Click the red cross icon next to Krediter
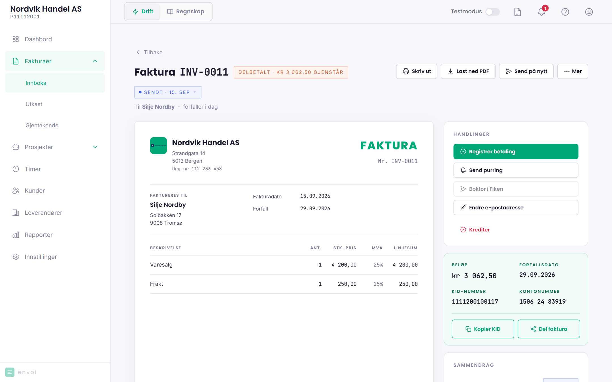Viewport: 612px width, 382px height. 463,230
